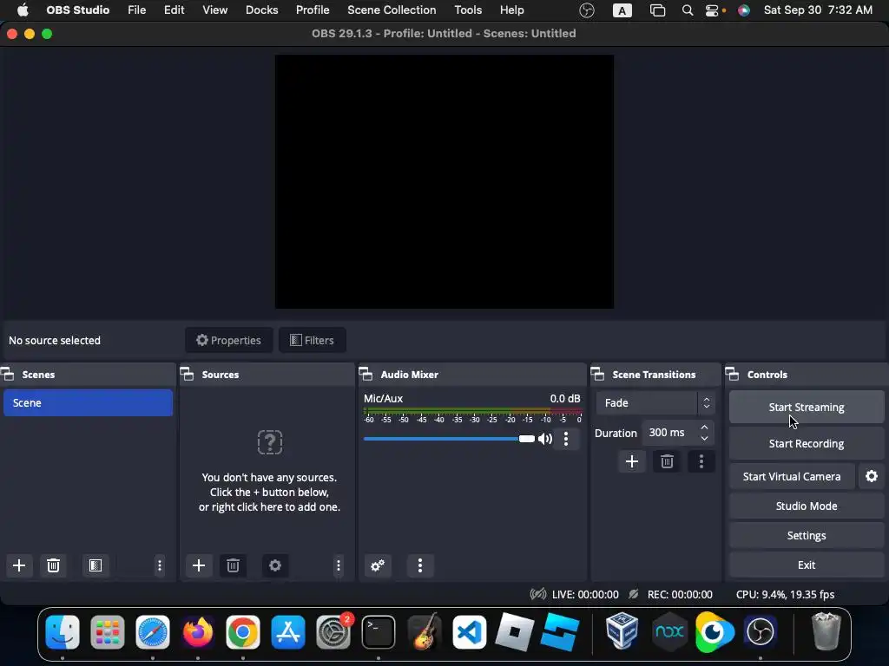Screen dimensions: 889x666
Task: Click Mic/Aux audio level meter
Action: (x=472, y=411)
